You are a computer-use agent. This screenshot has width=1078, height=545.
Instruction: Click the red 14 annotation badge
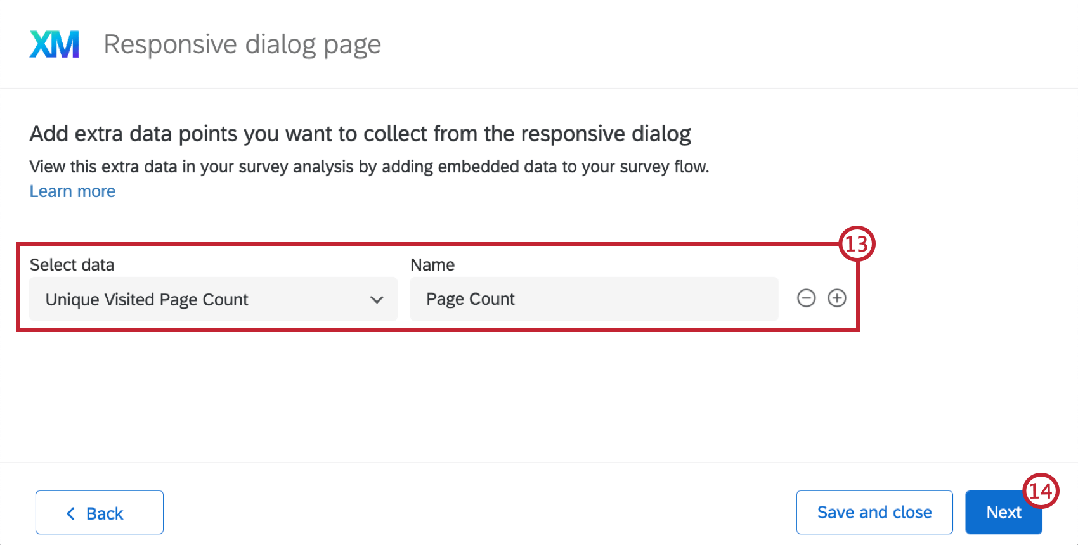(x=1041, y=491)
